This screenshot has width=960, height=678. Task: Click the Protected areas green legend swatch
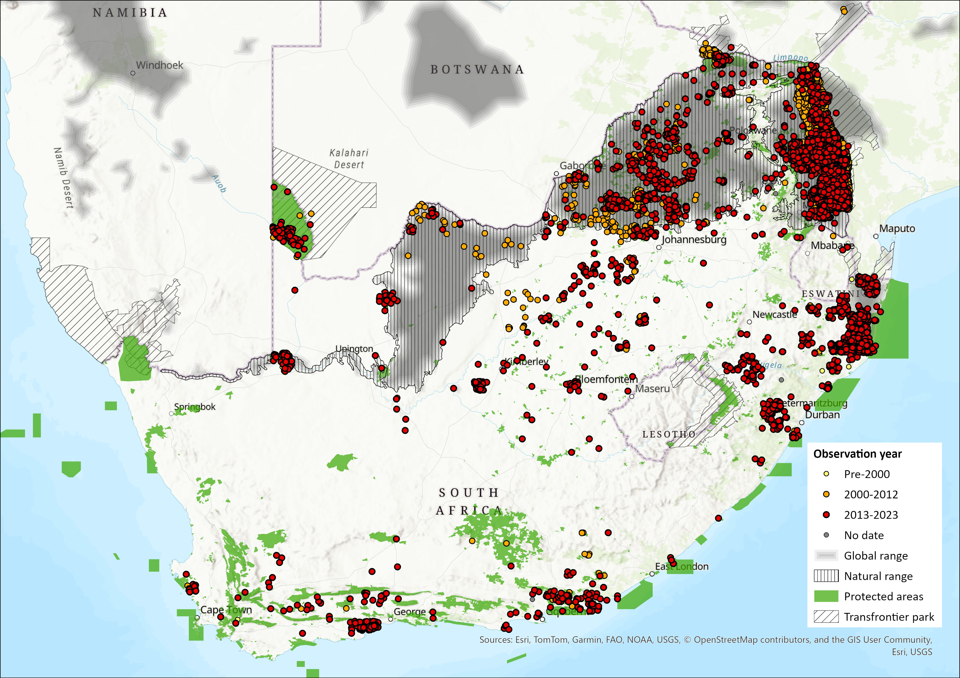coord(826,596)
